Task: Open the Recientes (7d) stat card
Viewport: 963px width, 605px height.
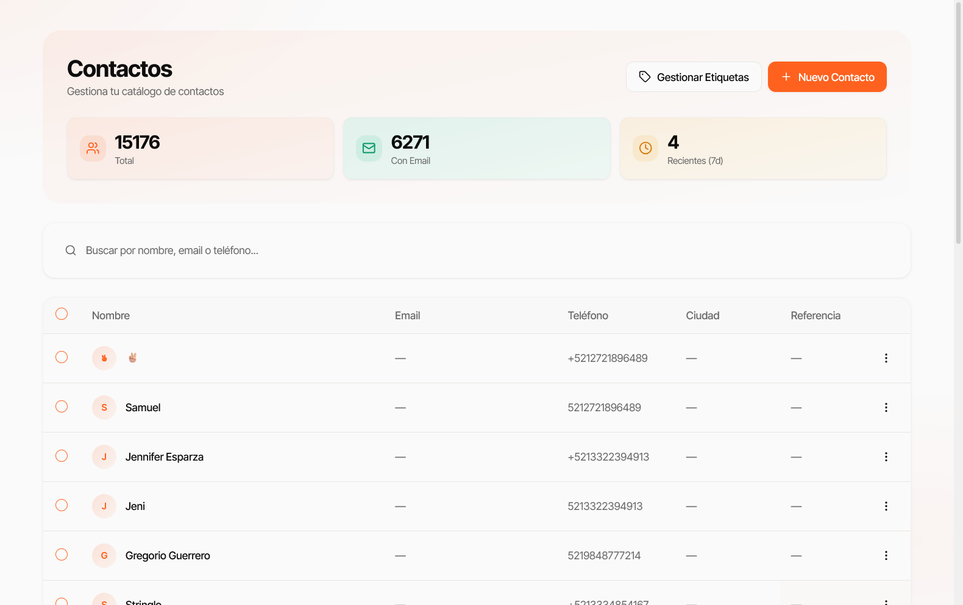Action: [753, 148]
